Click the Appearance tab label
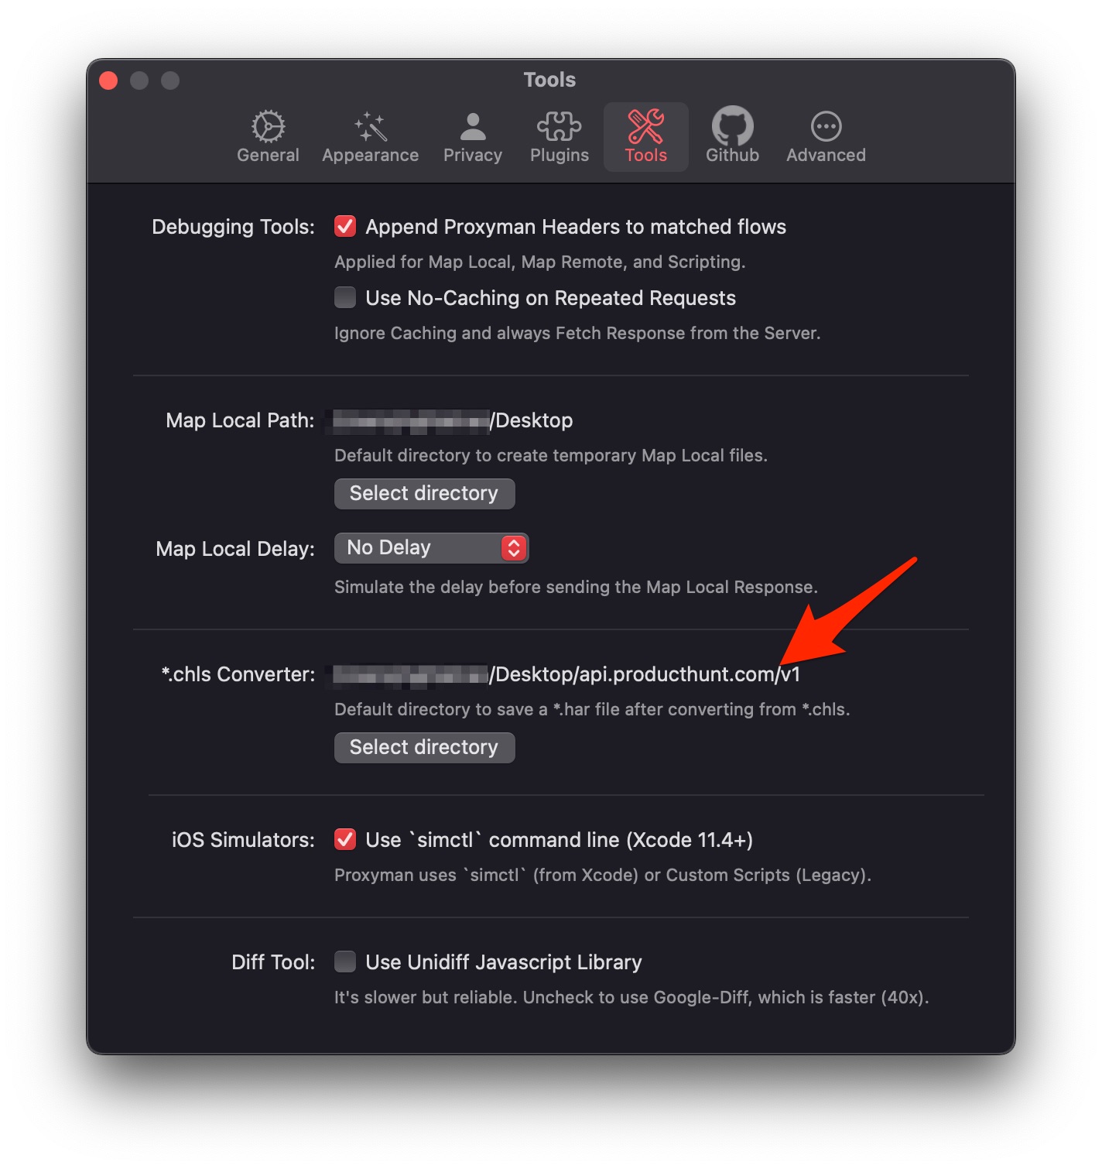 [x=370, y=156]
